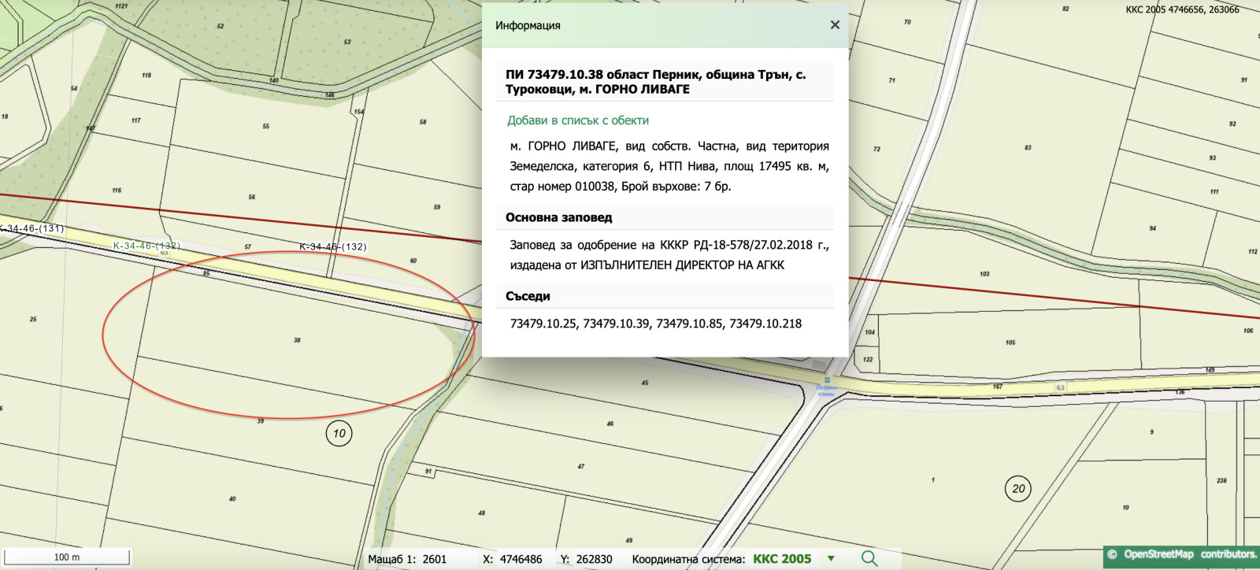
Task: Click the circled block number 20
Action: point(1018,488)
